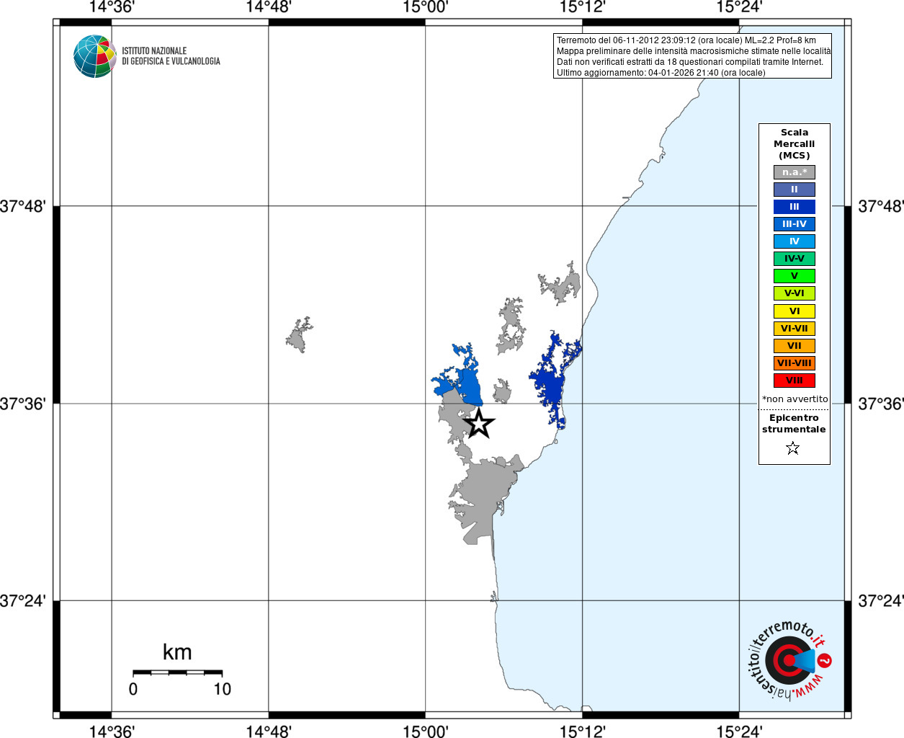Screen dimensions: 904x738
Task: Select the VI-VII legend swatch
Action: 795,329
